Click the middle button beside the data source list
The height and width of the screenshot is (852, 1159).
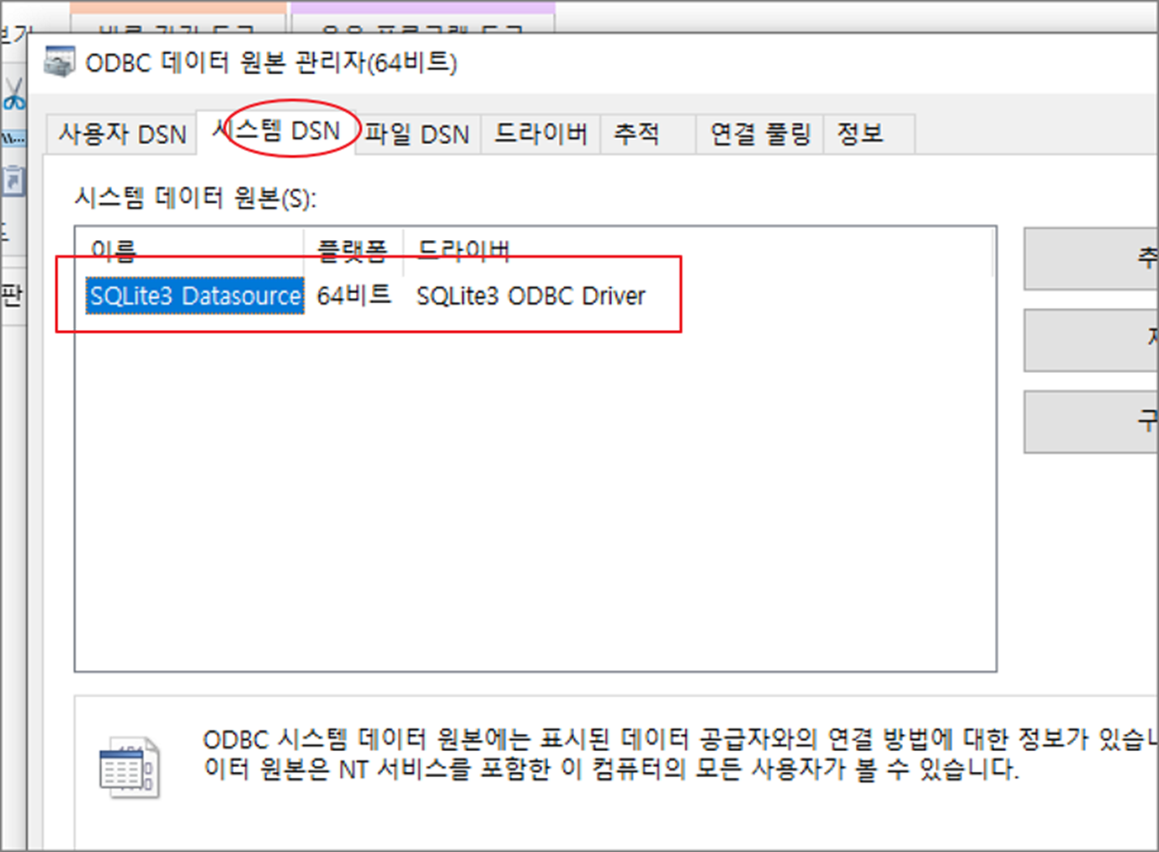(x=1090, y=341)
